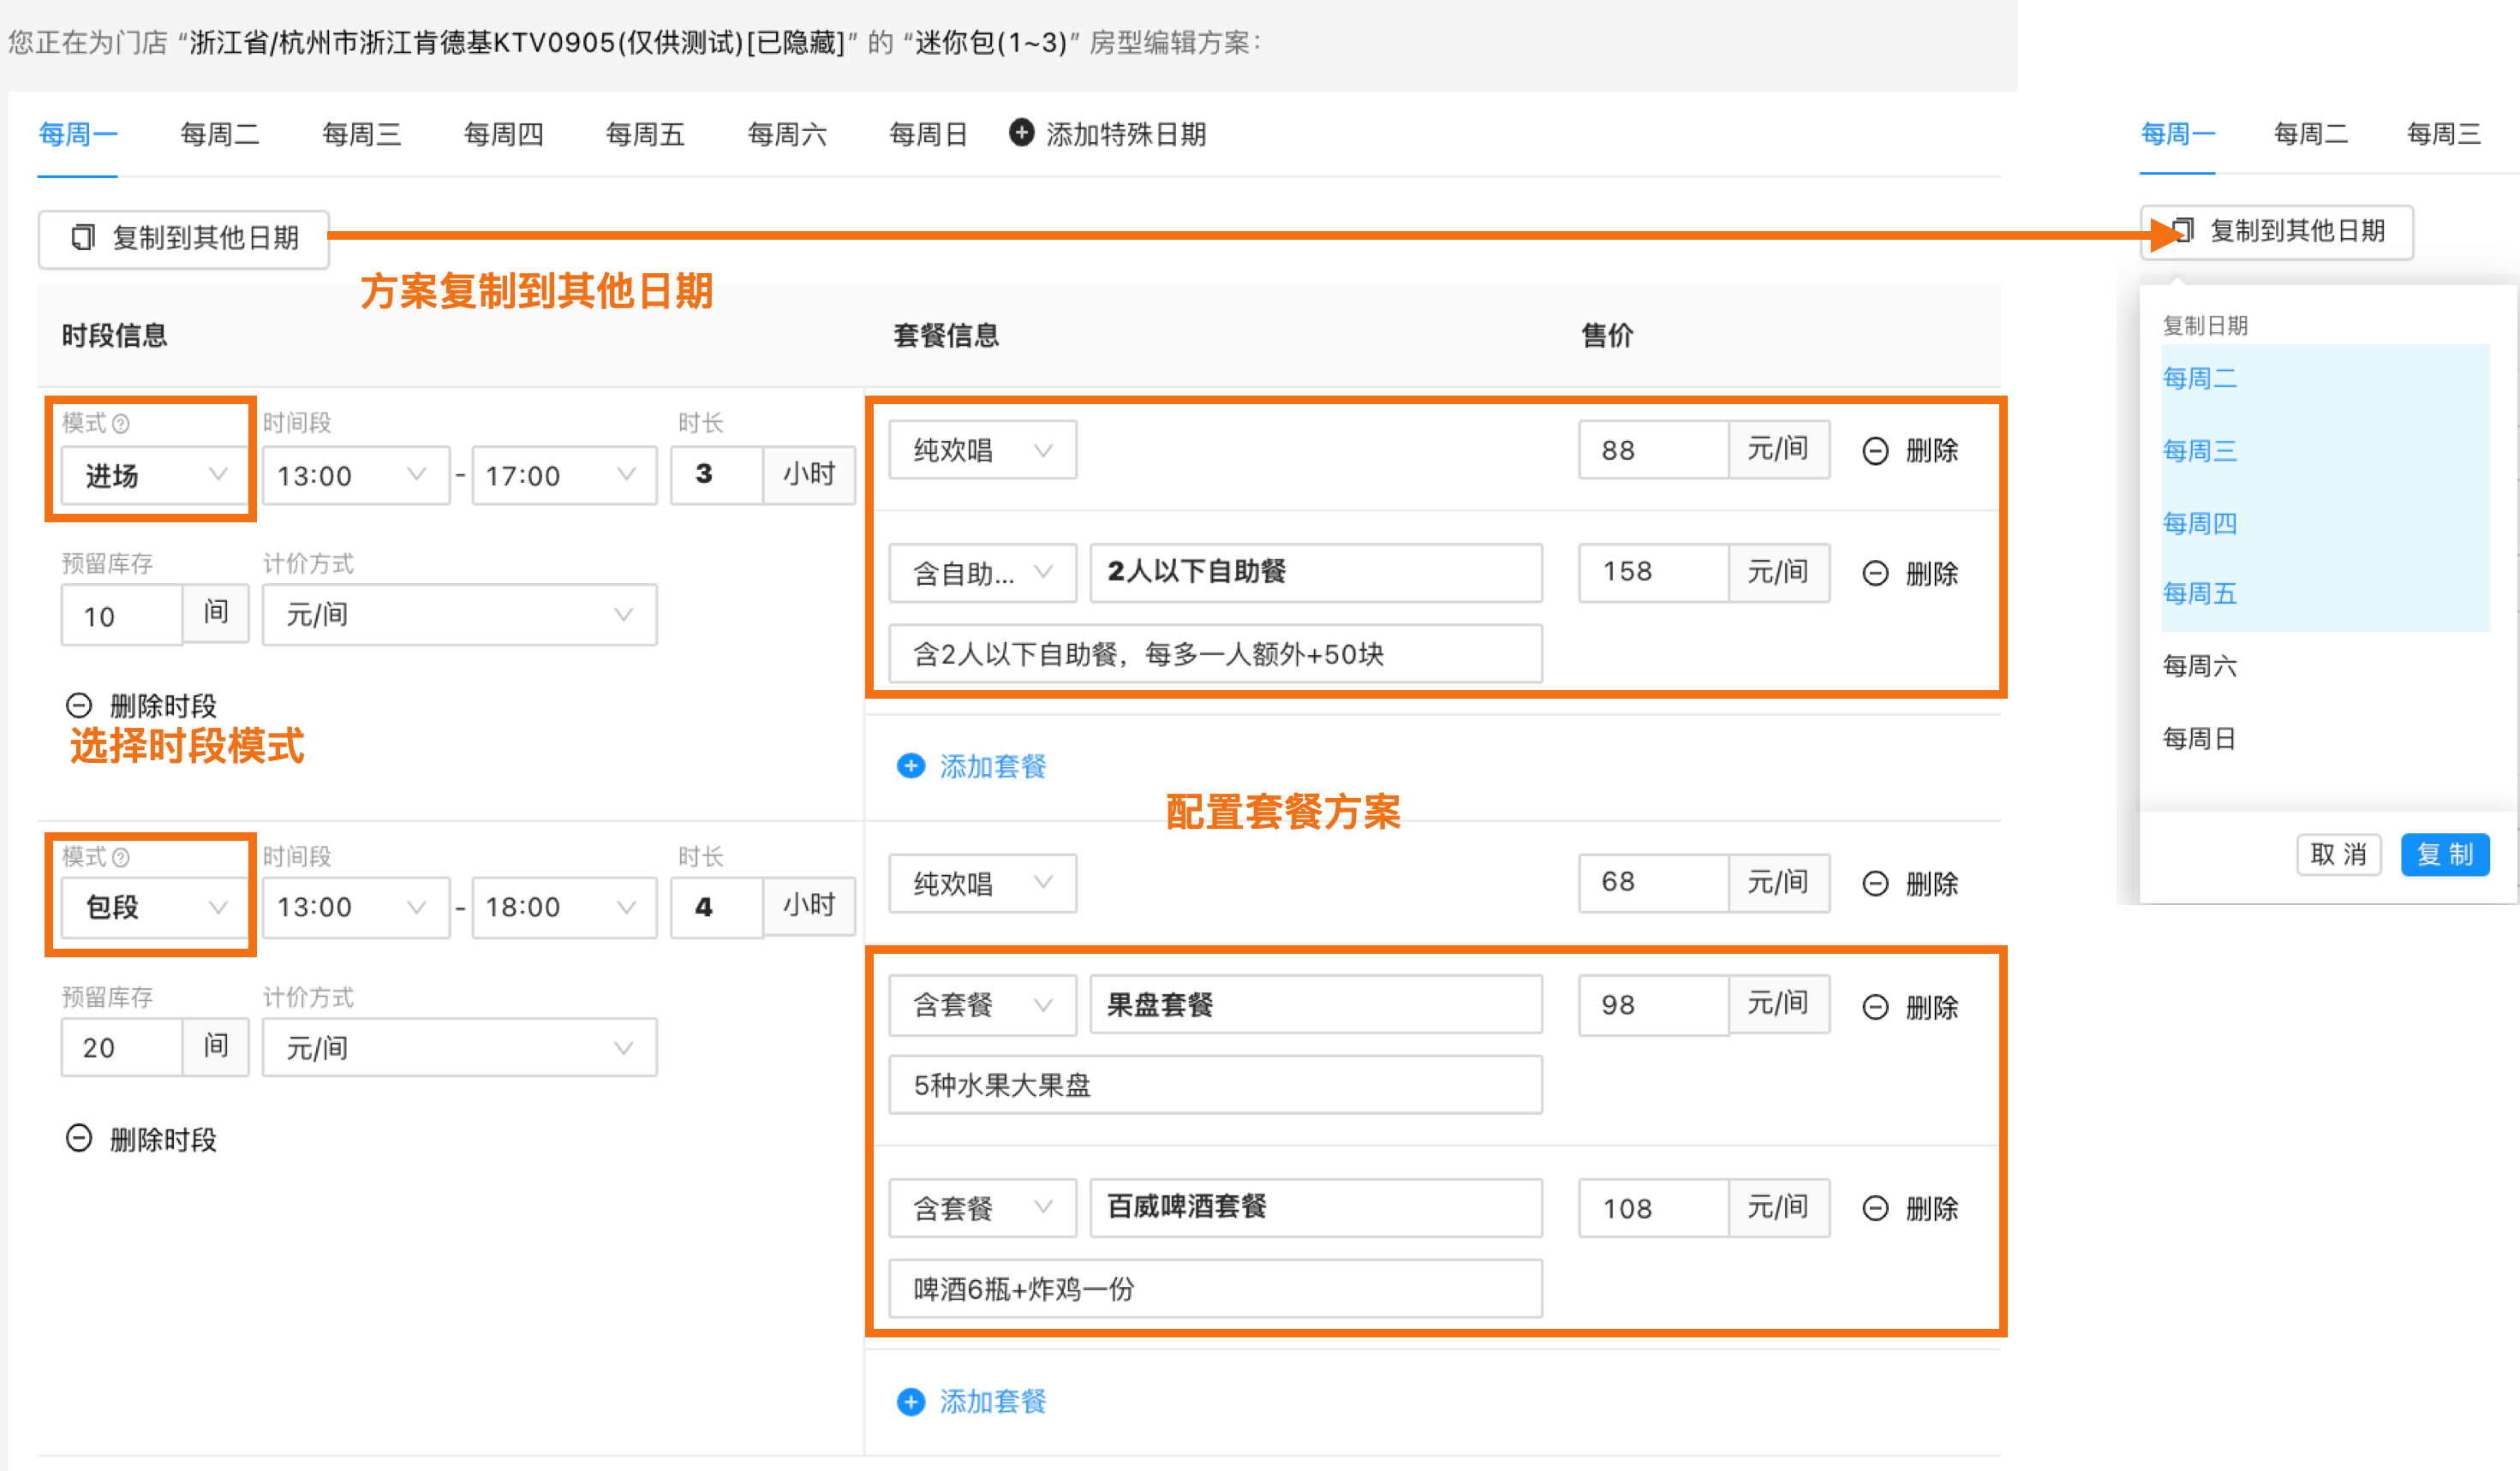Click package name field 百威啤酒套餐
This screenshot has width=2520, height=1471.
tap(1316, 1207)
